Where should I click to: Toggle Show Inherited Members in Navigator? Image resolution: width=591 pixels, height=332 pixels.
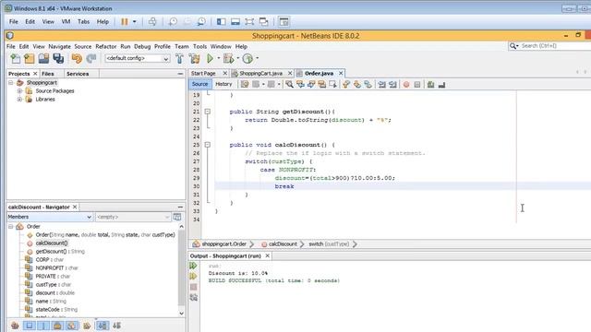(x=15, y=326)
